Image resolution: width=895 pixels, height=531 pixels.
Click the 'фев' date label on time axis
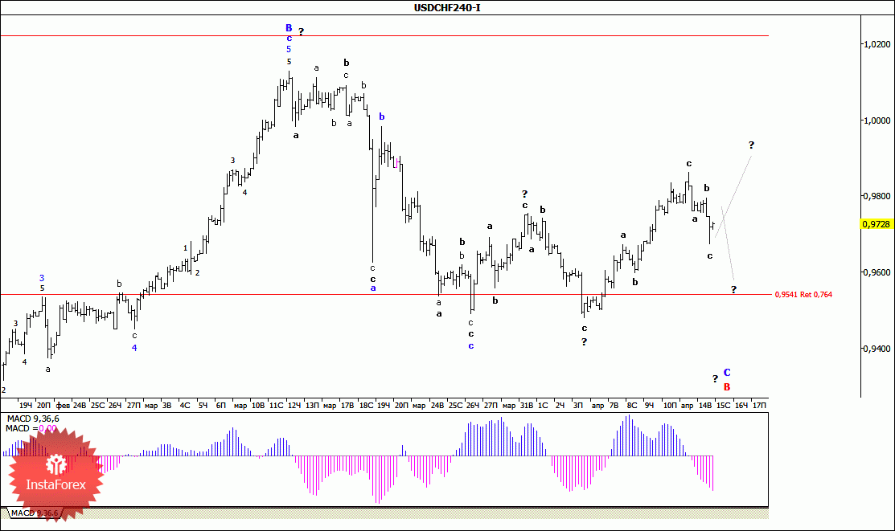[x=63, y=406]
